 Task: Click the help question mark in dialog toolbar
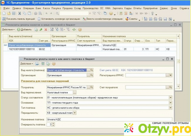pos(54,63)
